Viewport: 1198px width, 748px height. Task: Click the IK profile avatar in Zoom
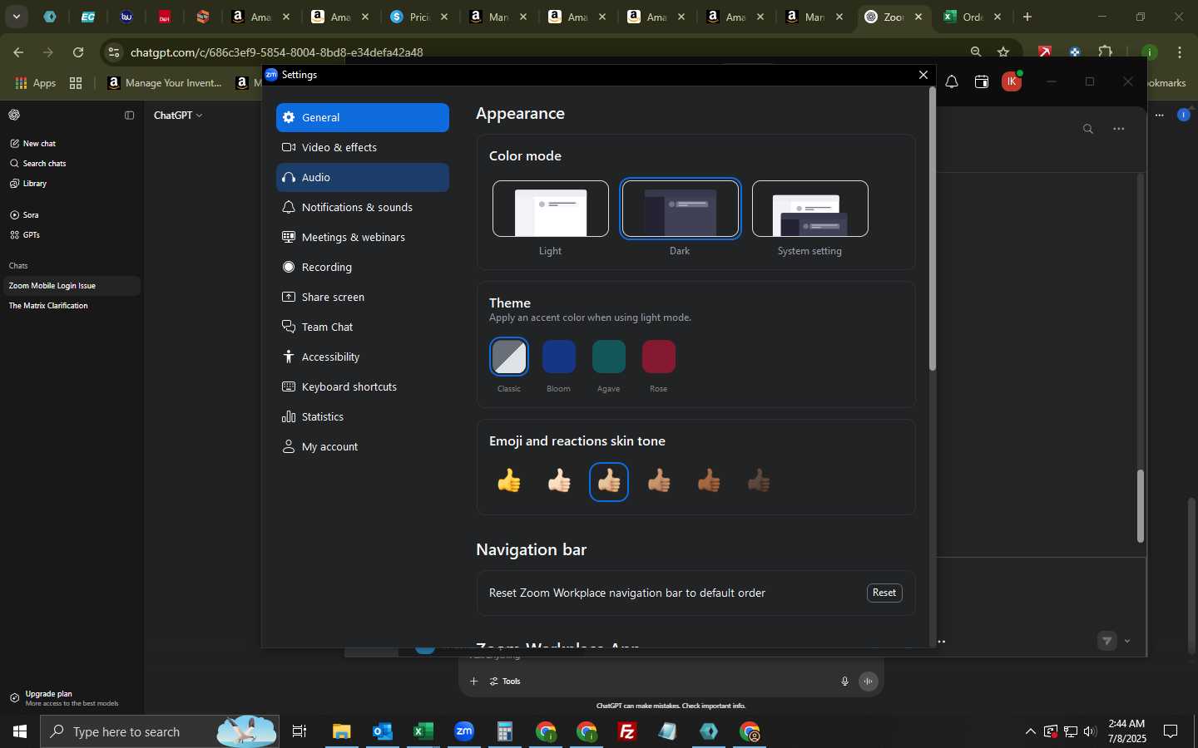[1012, 81]
